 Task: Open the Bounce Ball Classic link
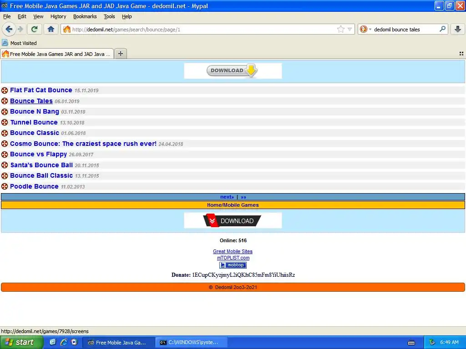point(41,175)
